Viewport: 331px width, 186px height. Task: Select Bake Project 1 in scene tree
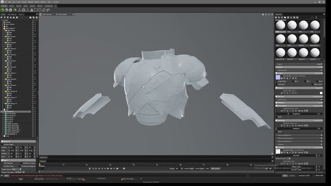click(x=10, y=28)
